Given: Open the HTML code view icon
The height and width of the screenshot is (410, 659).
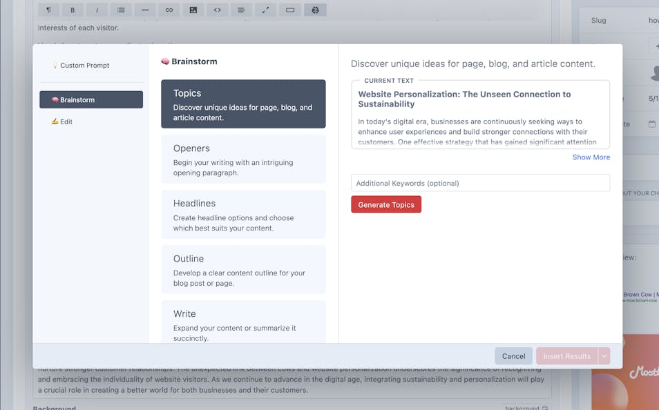Looking at the screenshot, I should point(218,10).
